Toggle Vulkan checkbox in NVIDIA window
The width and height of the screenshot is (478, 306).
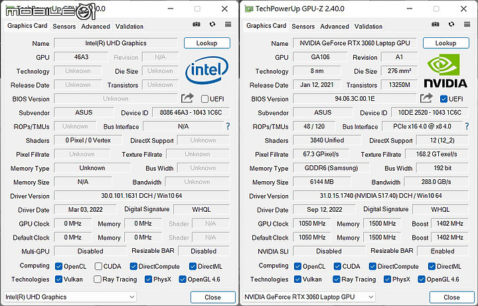[297, 279]
